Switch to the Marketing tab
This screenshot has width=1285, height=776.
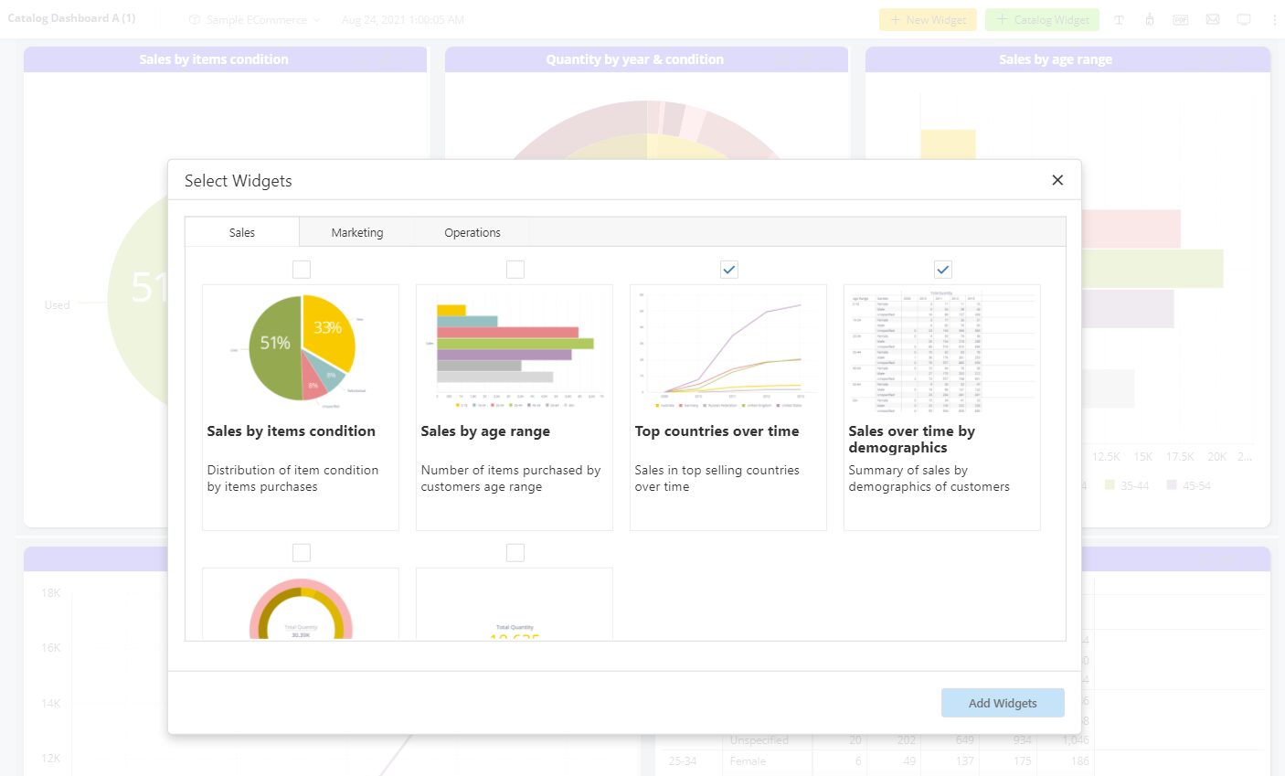[356, 232]
